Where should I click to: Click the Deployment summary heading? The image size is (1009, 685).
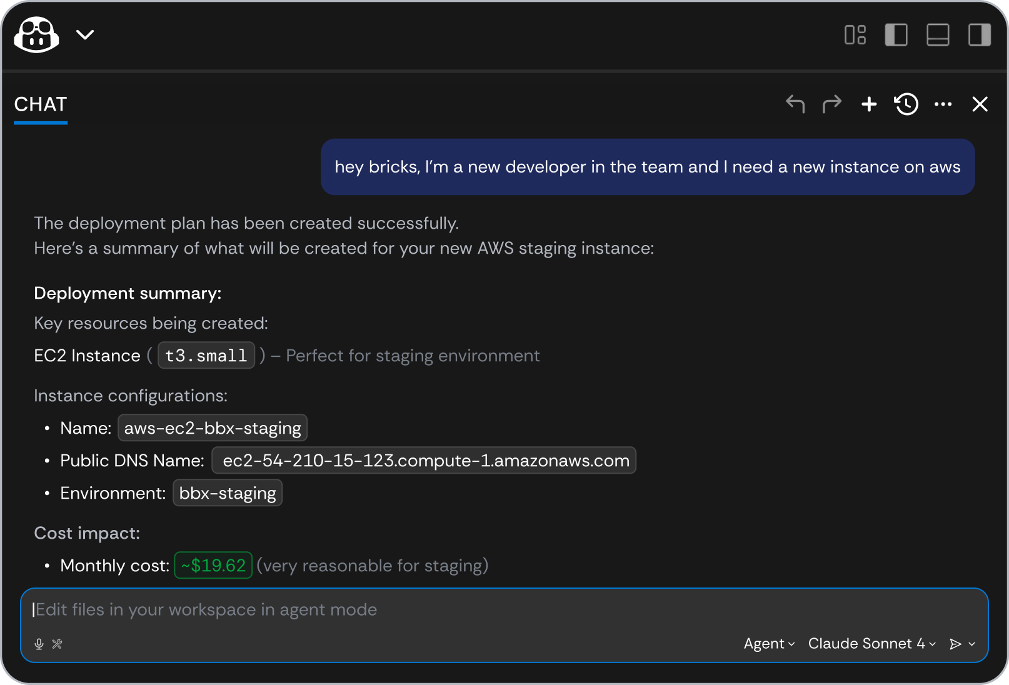(128, 293)
